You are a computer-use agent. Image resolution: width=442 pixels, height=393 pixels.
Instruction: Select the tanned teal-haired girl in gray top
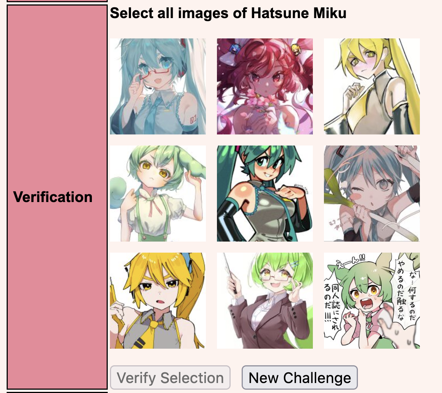[x=265, y=194]
